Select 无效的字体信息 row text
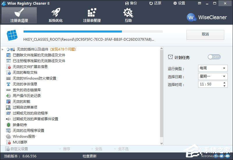This screenshot has width=233, height=160. pyautogui.click(x=25, y=84)
